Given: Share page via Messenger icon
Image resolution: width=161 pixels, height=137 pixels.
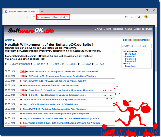Looking at the screenshot, I should 127,40.
